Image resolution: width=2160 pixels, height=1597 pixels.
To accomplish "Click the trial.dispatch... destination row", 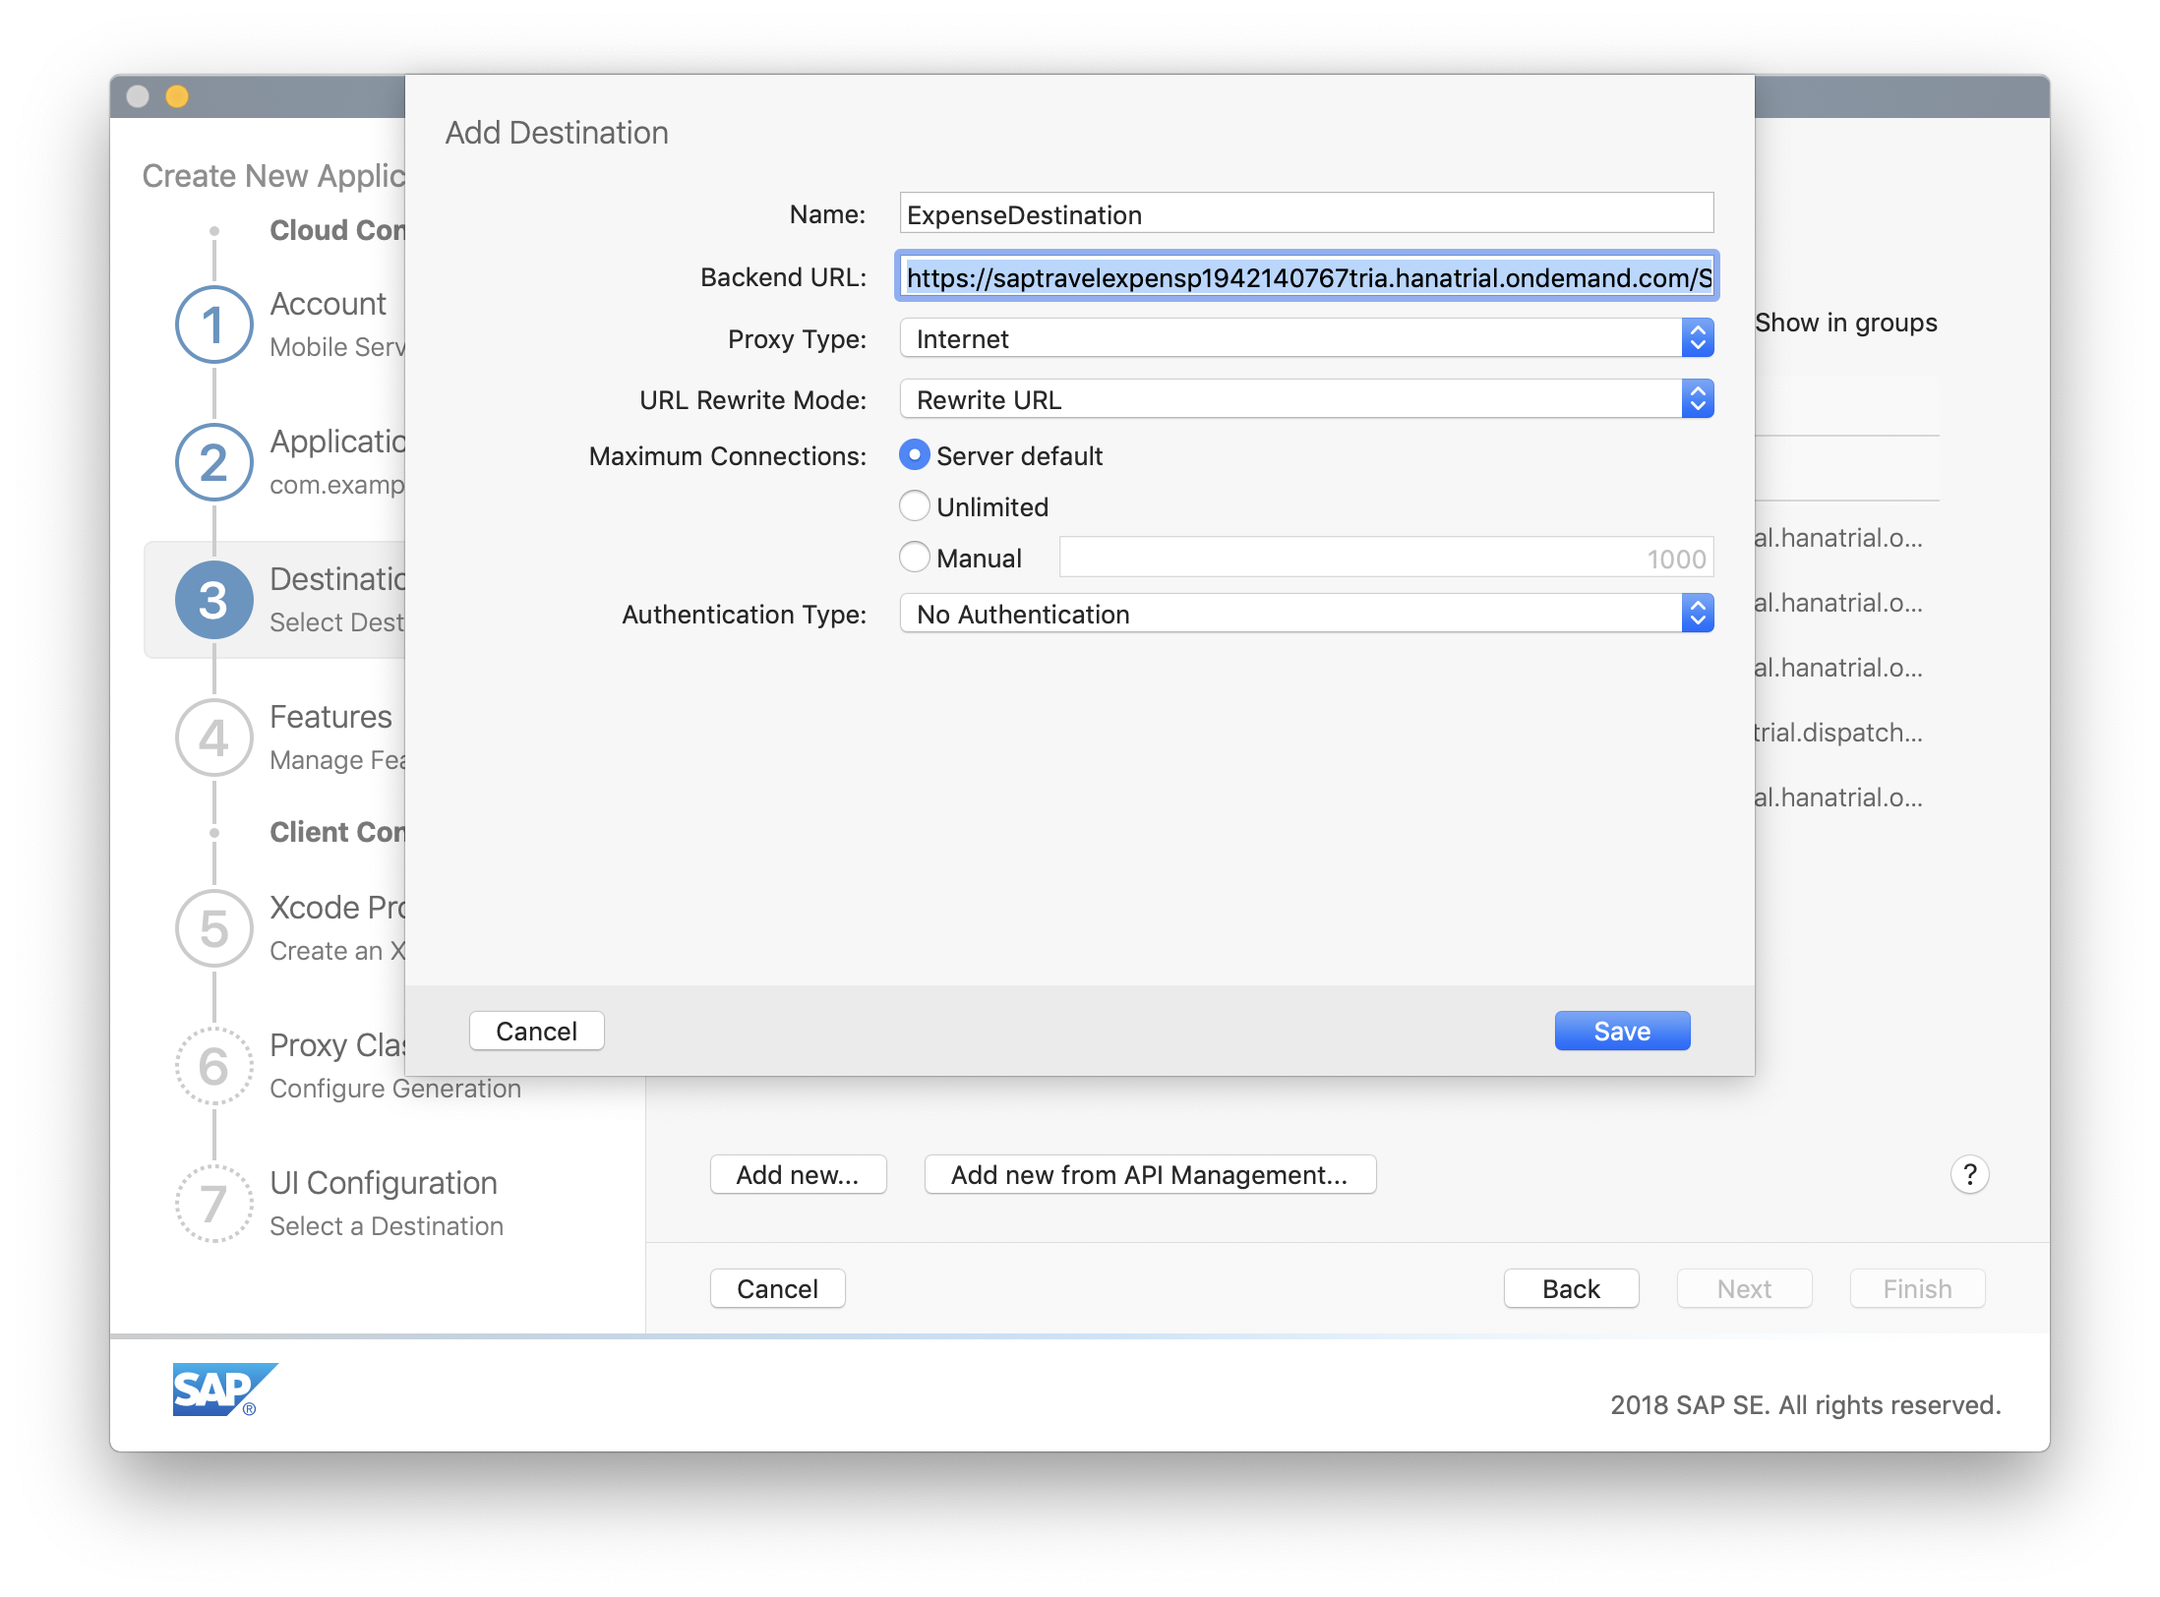I will 1838,733.
